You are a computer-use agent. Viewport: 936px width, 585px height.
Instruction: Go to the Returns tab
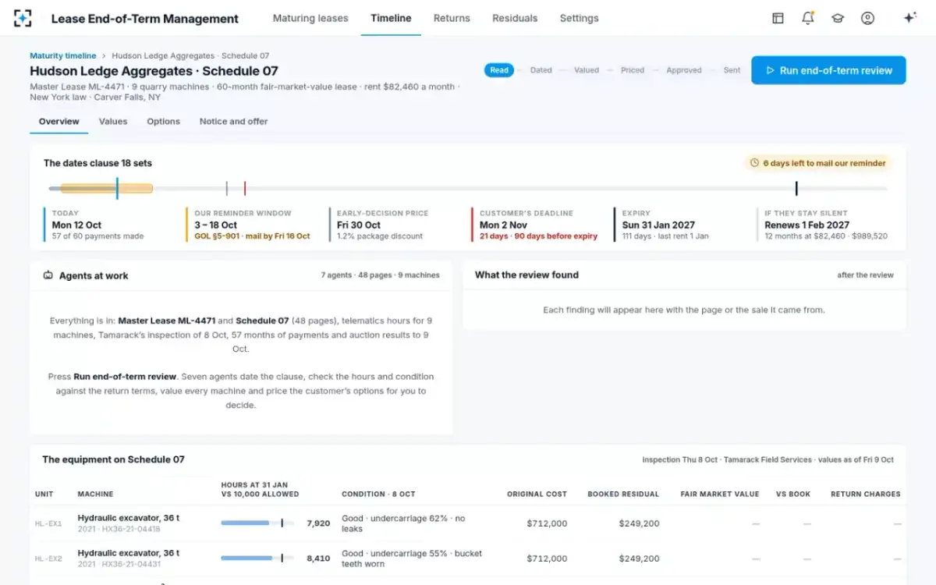pos(452,18)
